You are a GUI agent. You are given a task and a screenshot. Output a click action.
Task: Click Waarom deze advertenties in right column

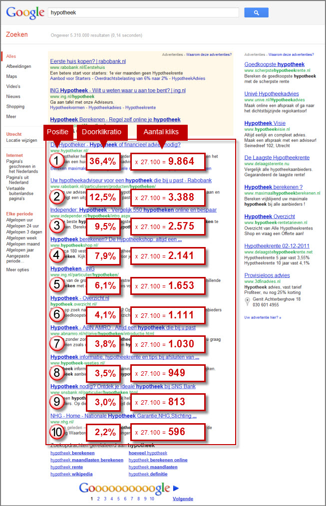291,54
